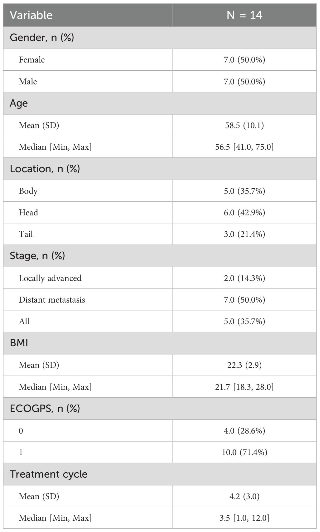Click the Distant metastasis row label

click(x=52, y=300)
